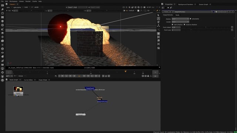
Task: Switch to the Scene Graph tab
Action: click(x=203, y=4)
